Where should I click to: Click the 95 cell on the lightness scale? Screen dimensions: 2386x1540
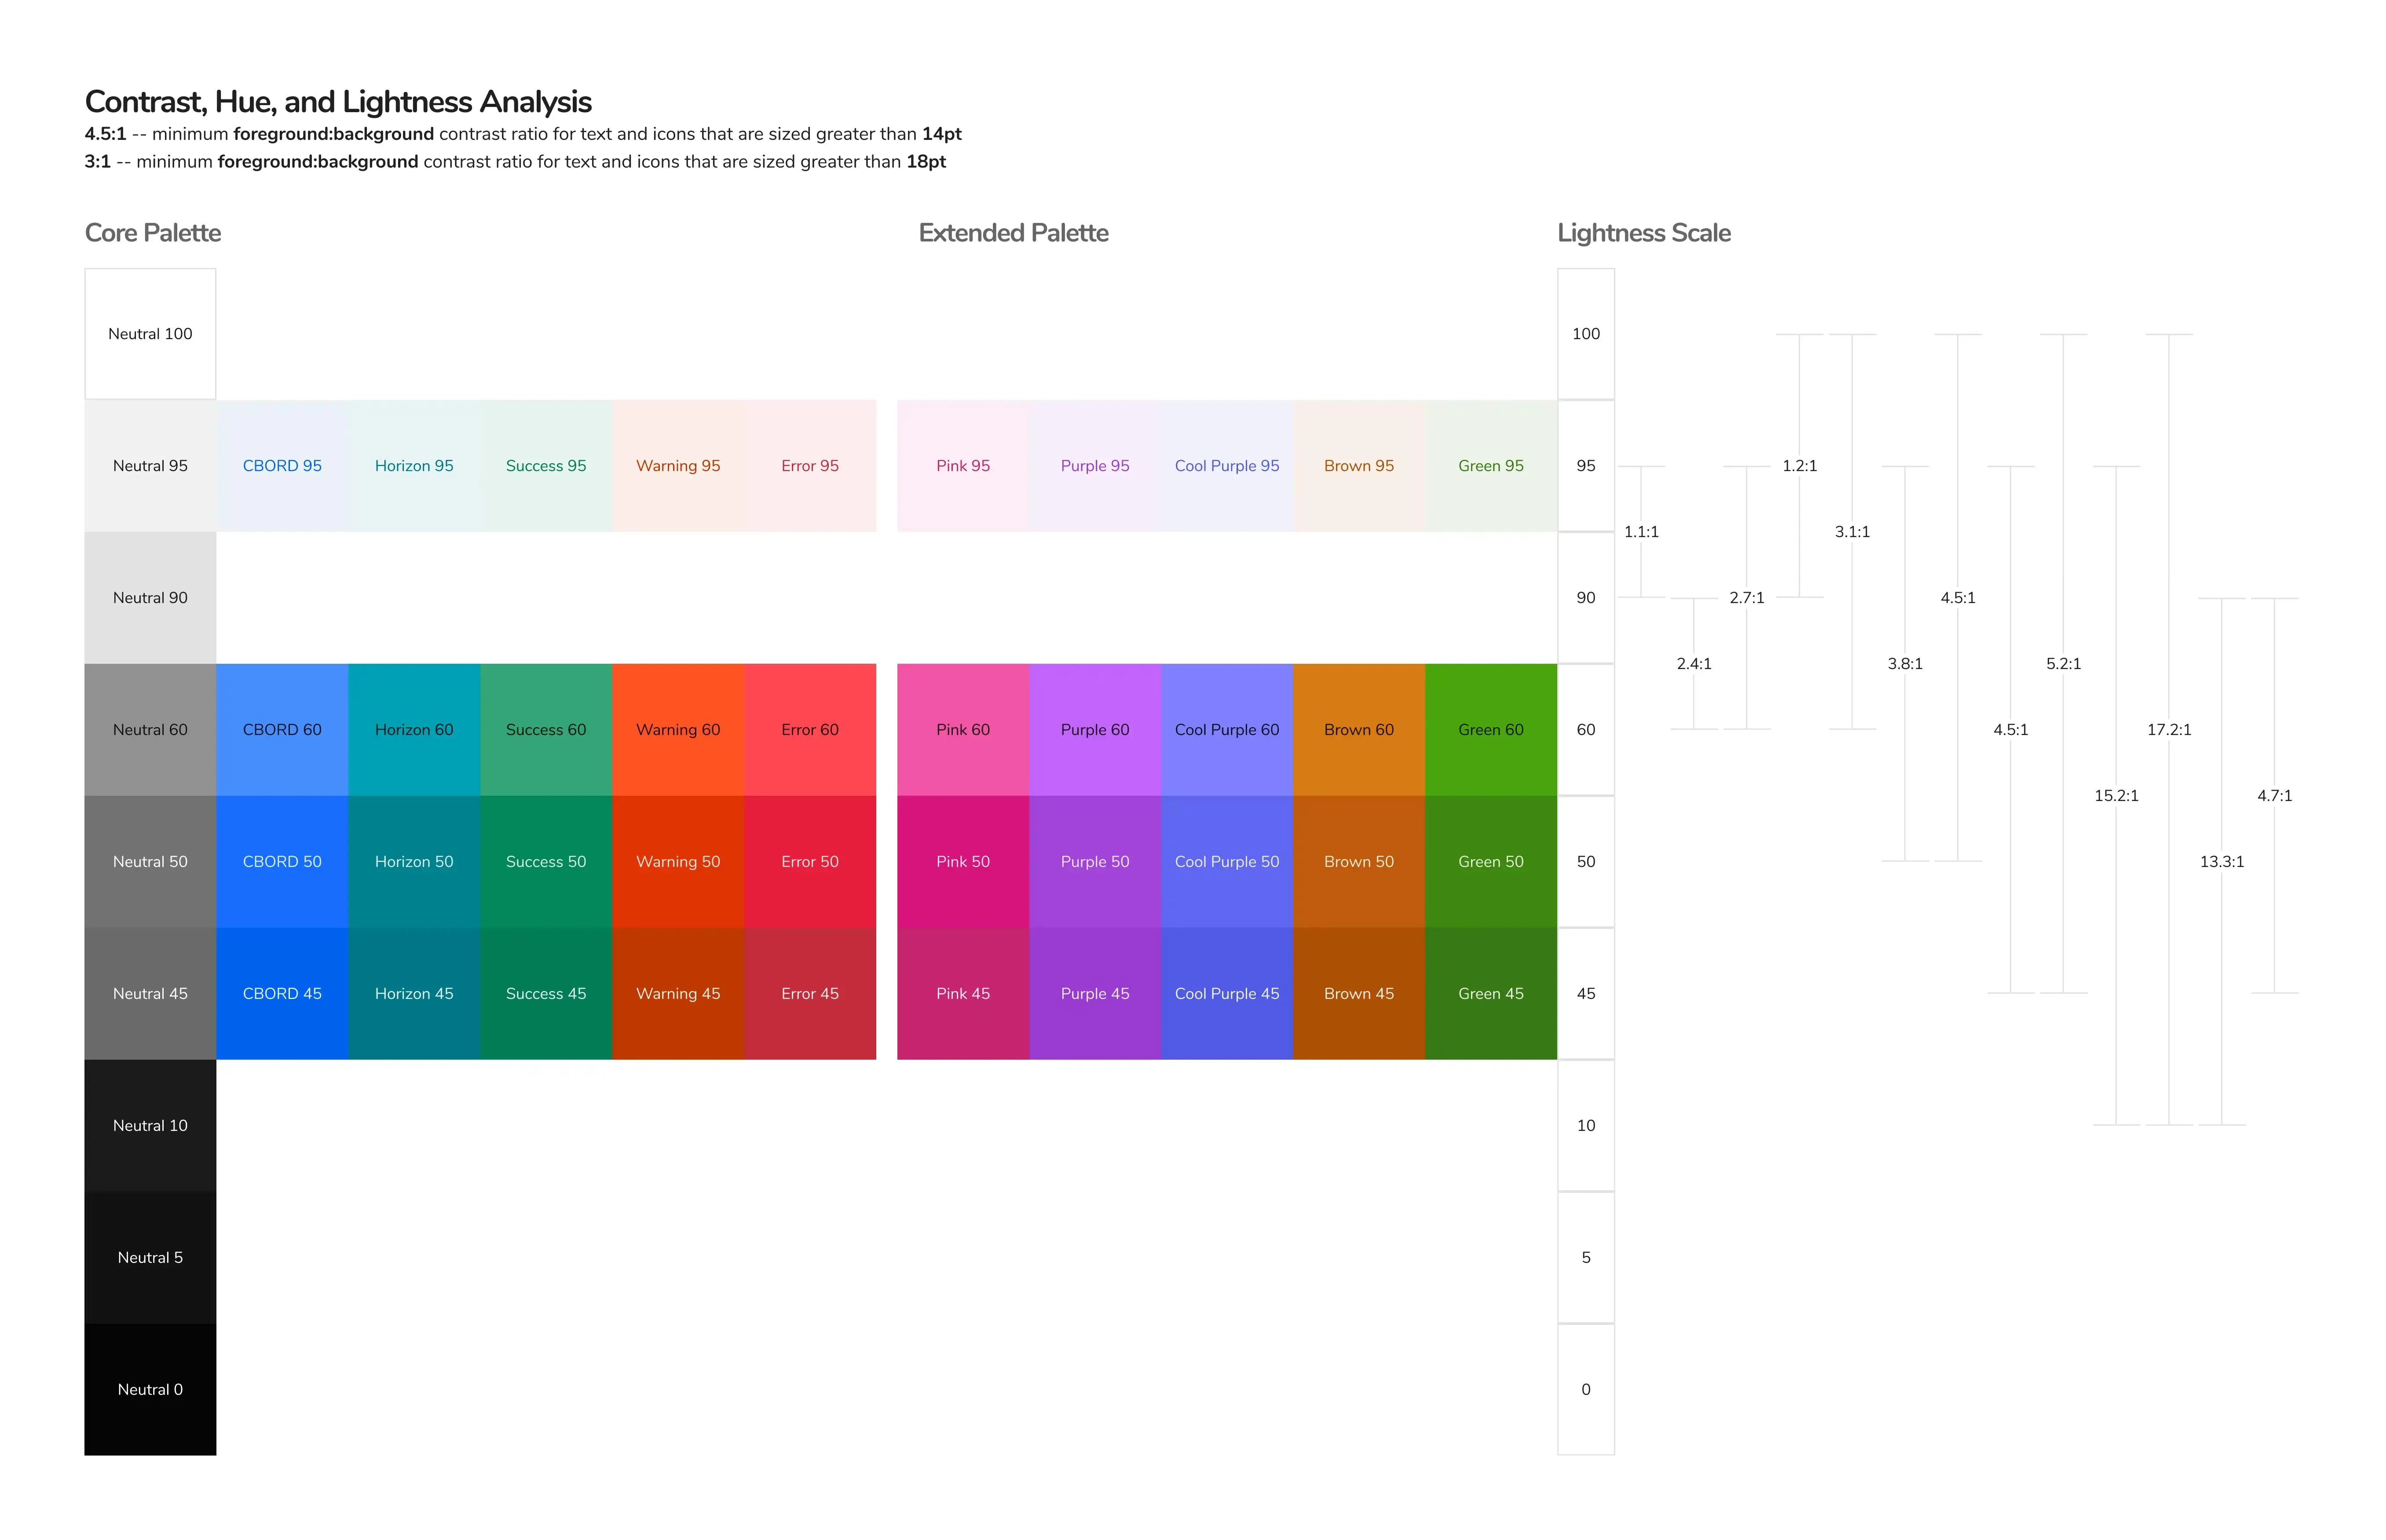click(1585, 465)
